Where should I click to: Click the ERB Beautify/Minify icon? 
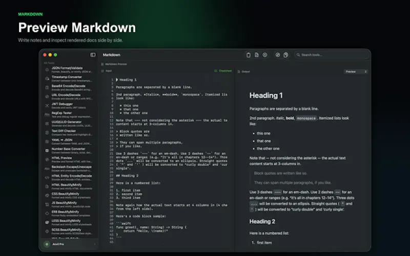47,214
